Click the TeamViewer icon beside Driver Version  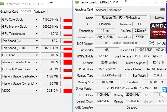[165, 90]
